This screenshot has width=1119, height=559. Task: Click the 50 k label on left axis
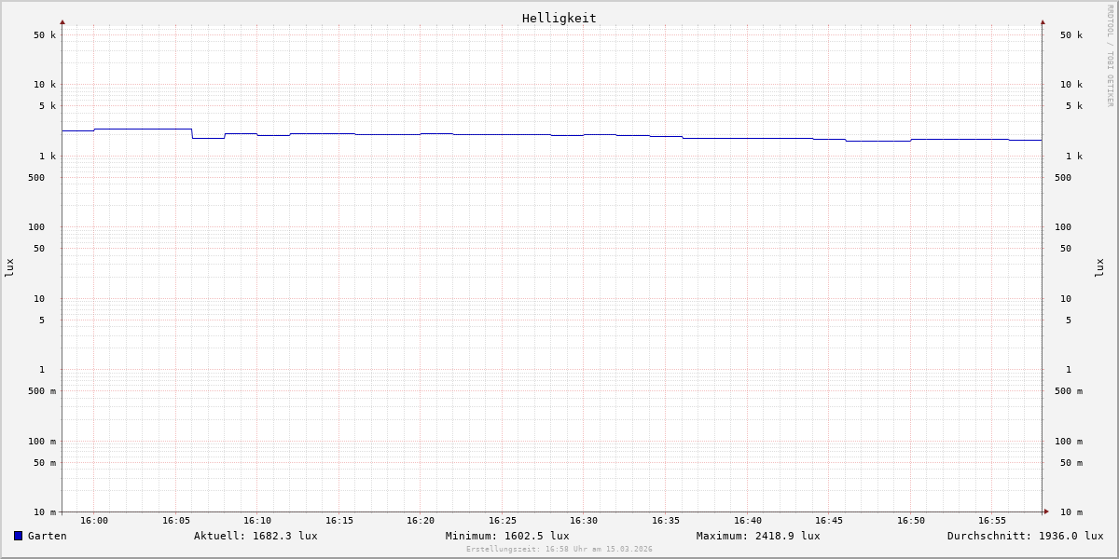pos(45,35)
